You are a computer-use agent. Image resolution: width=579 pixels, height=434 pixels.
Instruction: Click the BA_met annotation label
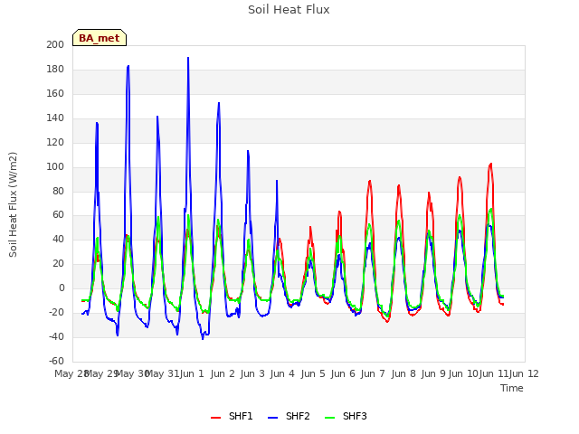[x=100, y=38]
